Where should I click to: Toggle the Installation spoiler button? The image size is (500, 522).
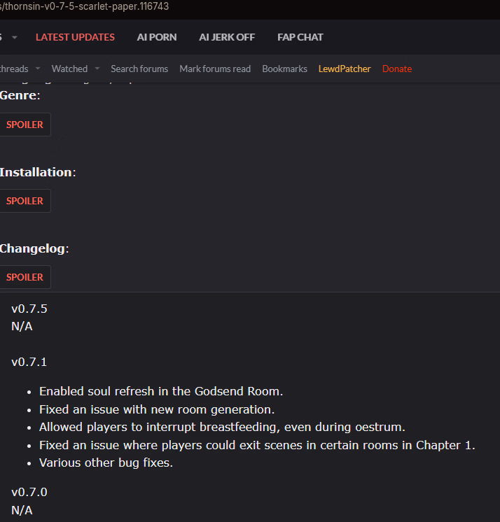point(25,201)
